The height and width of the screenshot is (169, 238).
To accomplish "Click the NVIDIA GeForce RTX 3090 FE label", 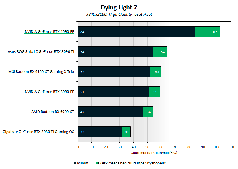I will click(49, 92).
